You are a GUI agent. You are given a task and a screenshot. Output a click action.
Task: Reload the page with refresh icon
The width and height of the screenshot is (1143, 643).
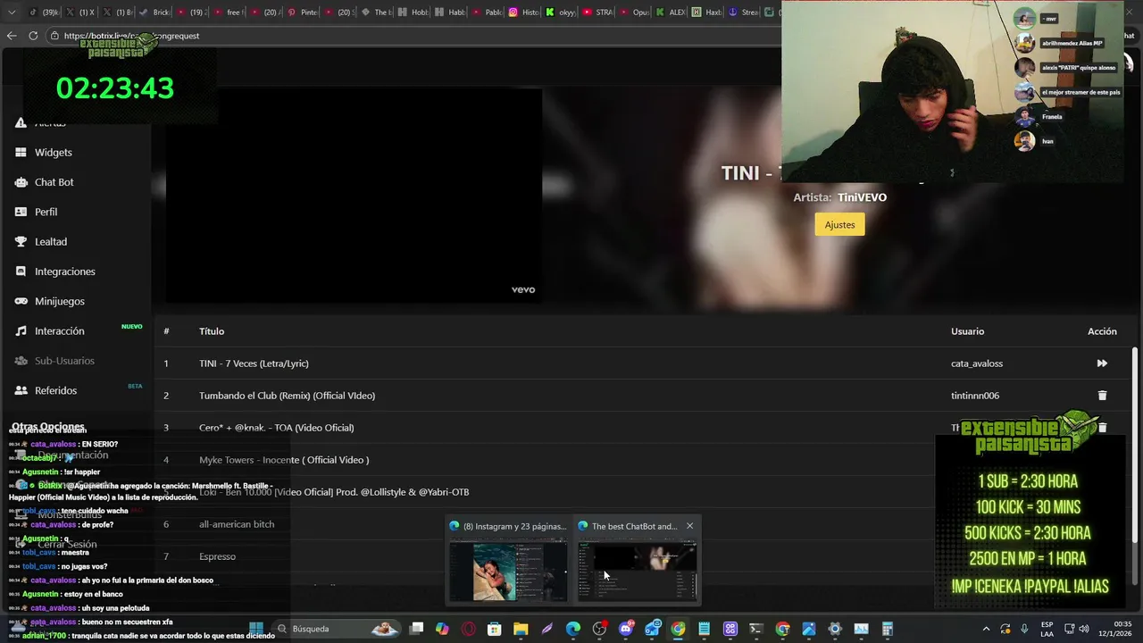point(33,36)
